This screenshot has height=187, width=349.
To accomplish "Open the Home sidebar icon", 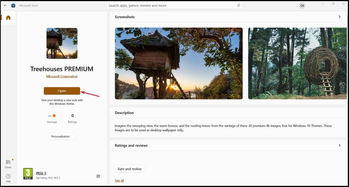I will pos(8,18).
